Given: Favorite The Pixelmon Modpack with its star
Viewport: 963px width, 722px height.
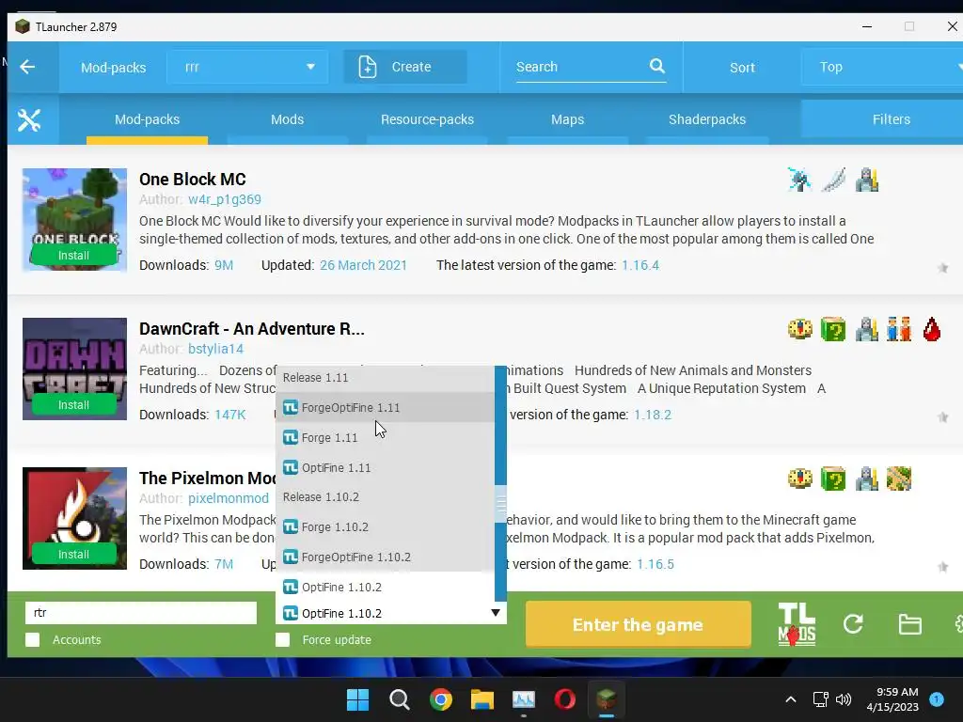Looking at the screenshot, I should pyautogui.click(x=942, y=567).
